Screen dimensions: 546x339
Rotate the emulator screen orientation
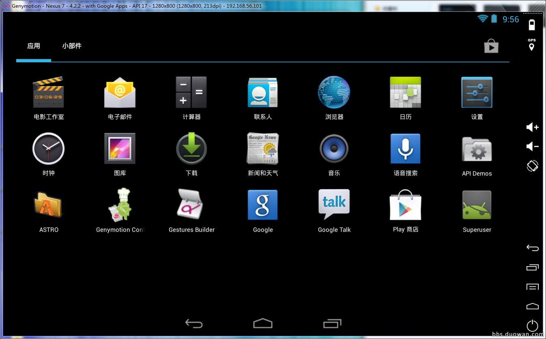532,166
